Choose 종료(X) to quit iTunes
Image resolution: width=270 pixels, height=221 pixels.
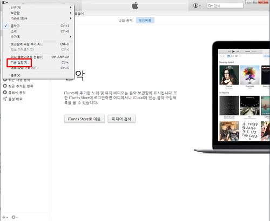point(38,75)
